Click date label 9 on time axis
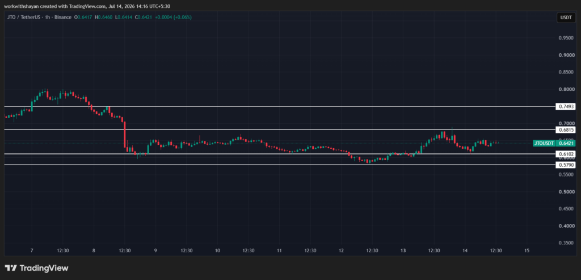The height and width of the screenshot is (280, 581). click(155, 251)
